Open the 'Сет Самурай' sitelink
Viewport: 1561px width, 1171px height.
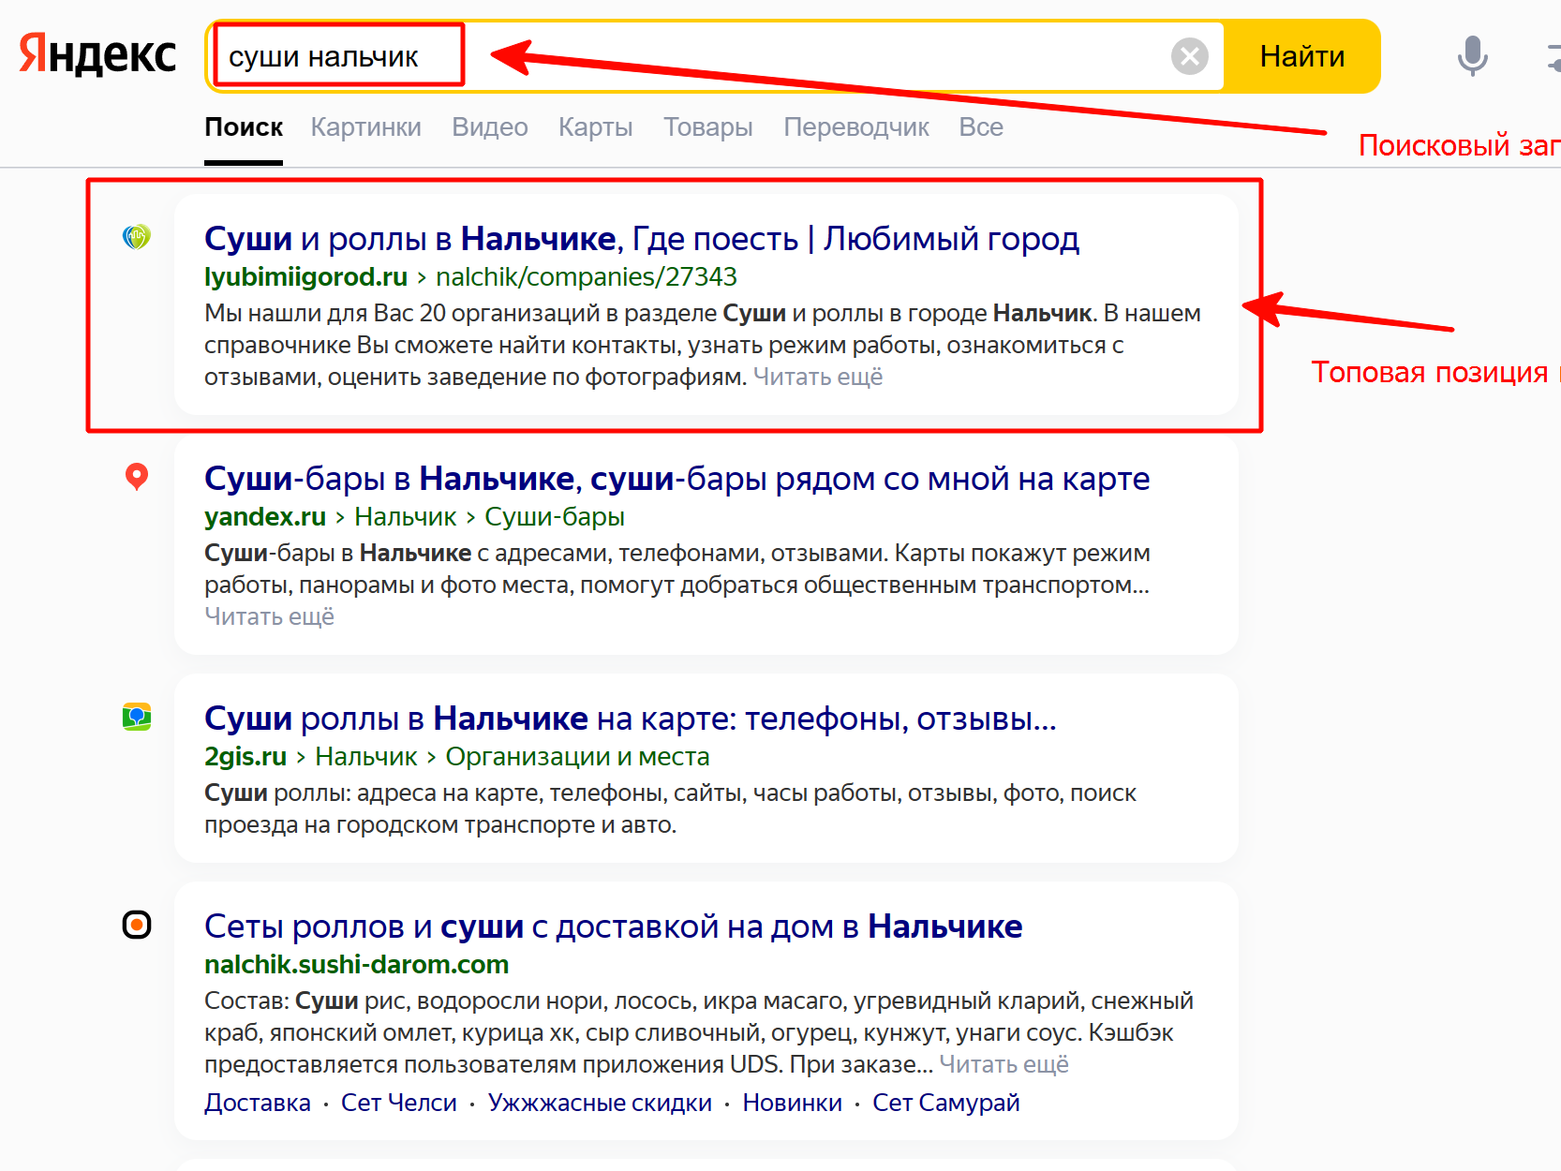click(x=946, y=1103)
